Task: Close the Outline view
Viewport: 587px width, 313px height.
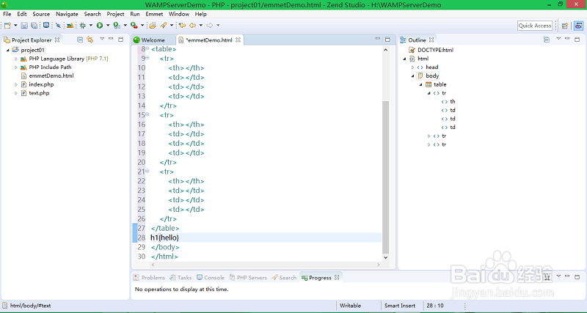Action: (431, 40)
